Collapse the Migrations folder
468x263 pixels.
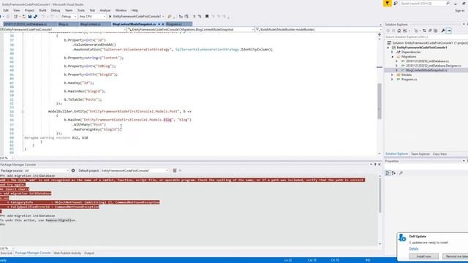tap(393, 57)
